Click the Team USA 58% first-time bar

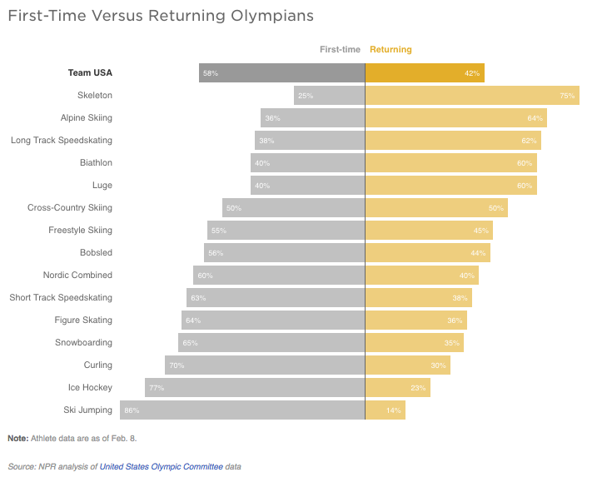click(x=282, y=72)
